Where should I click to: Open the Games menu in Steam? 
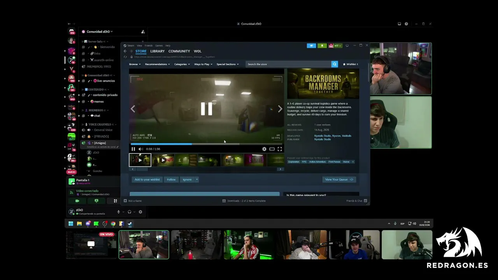(x=159, y=45)
